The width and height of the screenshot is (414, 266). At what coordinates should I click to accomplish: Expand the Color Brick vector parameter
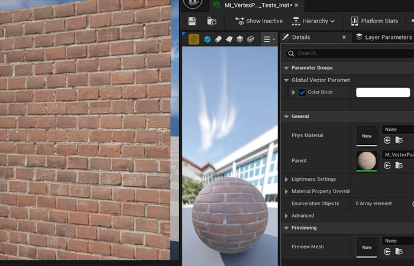tap(293, 92)
